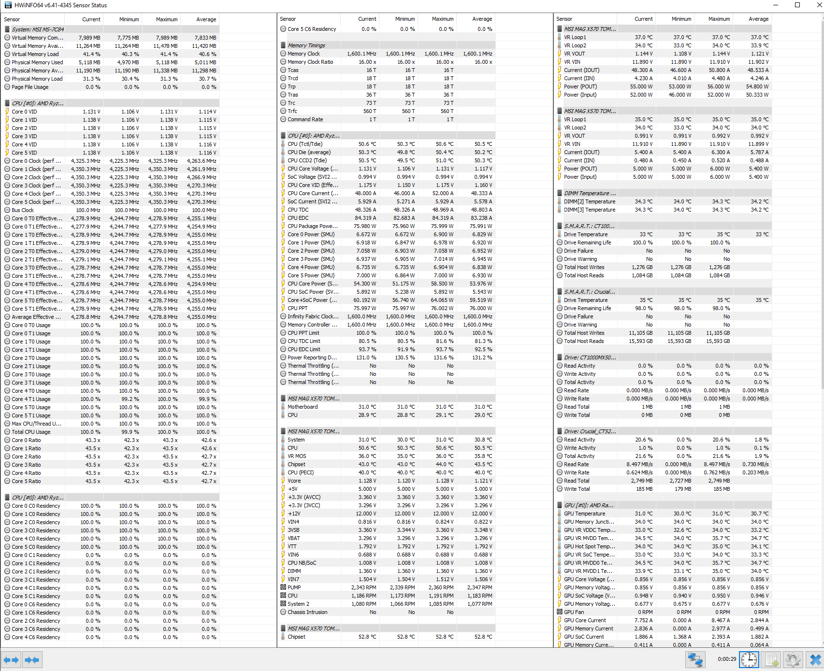824x671 pixels.
Task: Click the middle pane Current column header
Action: 360,19
